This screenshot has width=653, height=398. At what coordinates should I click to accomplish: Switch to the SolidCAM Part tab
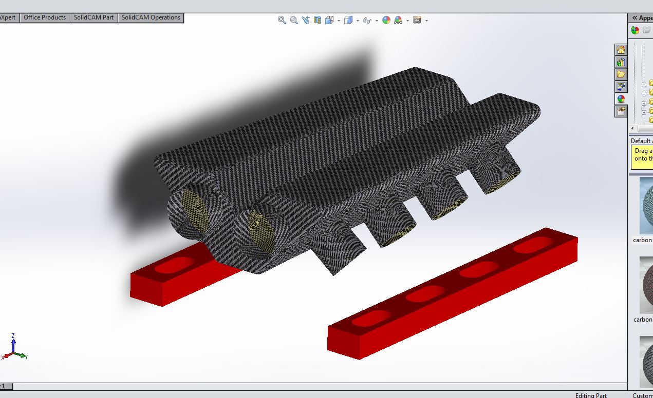(94, 17)
